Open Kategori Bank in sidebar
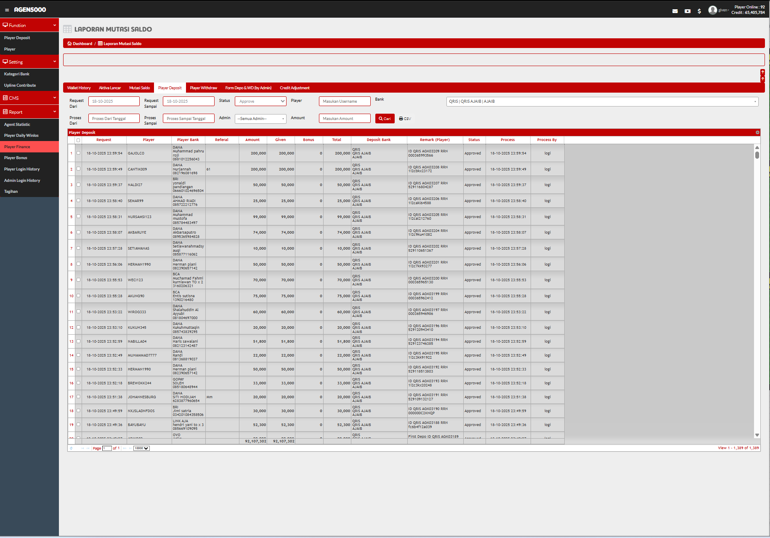This screenshot has width=770, height=538. click(x=17, y=74)
